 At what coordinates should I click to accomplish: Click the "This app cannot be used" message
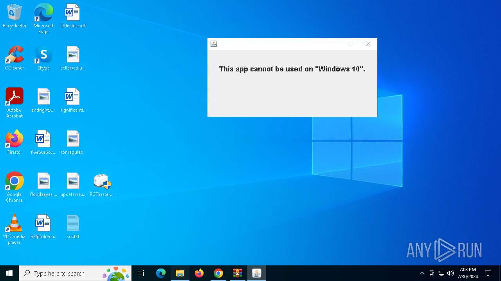(x=292, y=69)
